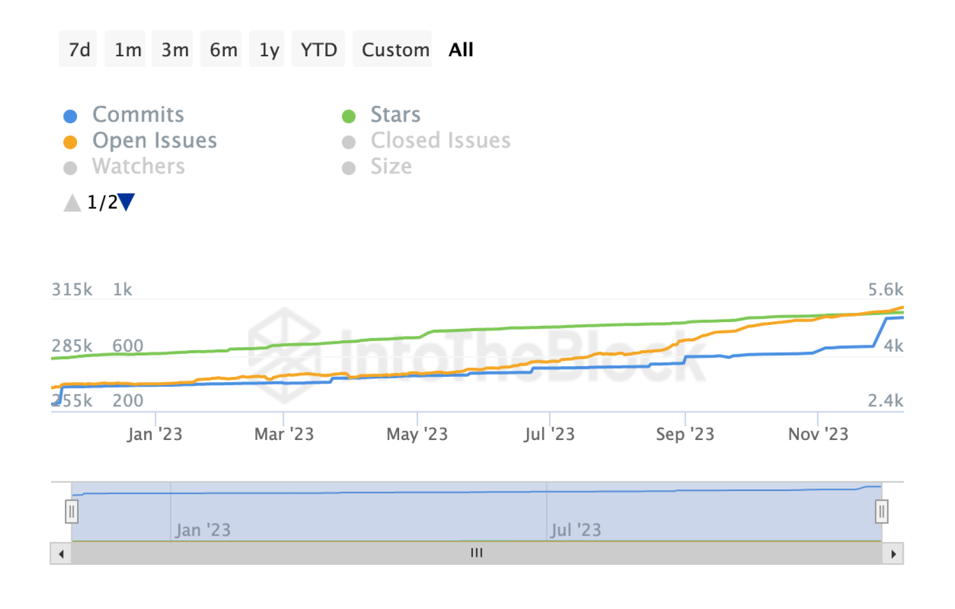Open the Custom date range option
The image size is (955, 609).
393,49
